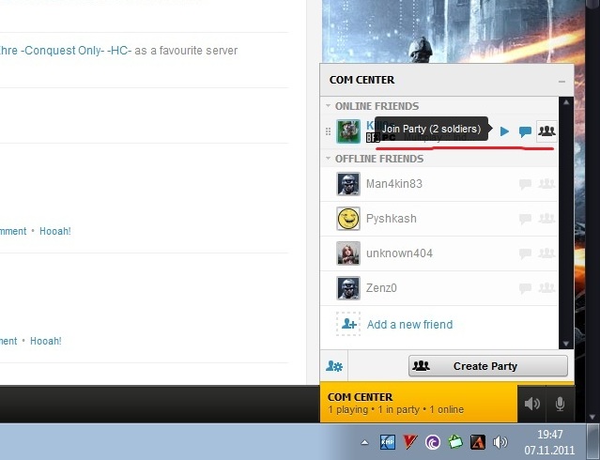
Task: Show hidden system tray icons
Action: coord(364,441)
